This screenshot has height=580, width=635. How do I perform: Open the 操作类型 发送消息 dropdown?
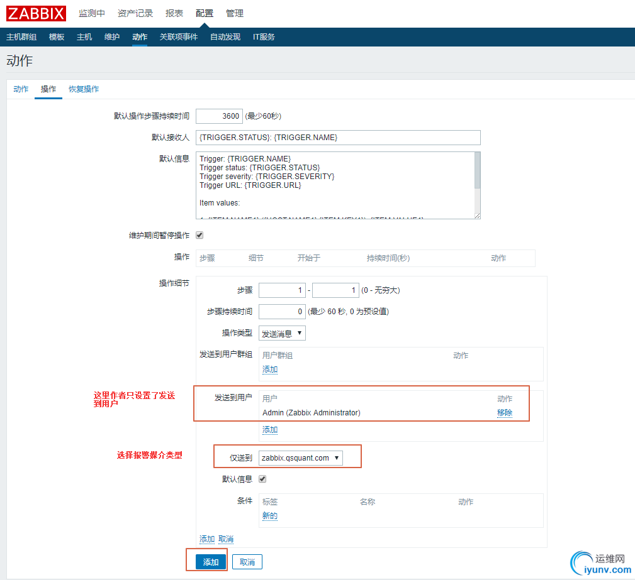(282, 333)
